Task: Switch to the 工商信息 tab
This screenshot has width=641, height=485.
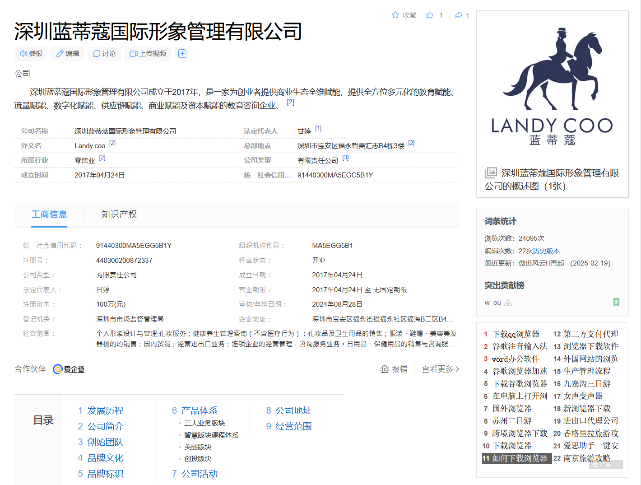Action: pos(49,215)
